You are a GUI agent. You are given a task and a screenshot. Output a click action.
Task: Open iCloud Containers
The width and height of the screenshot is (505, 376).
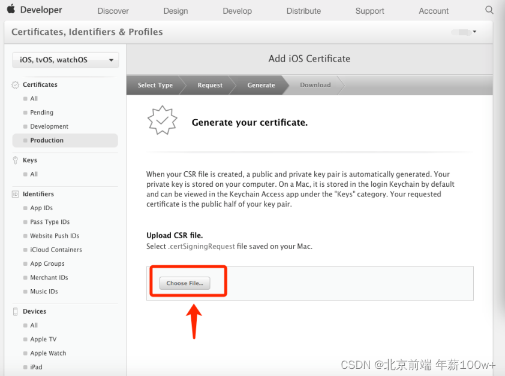56,250
